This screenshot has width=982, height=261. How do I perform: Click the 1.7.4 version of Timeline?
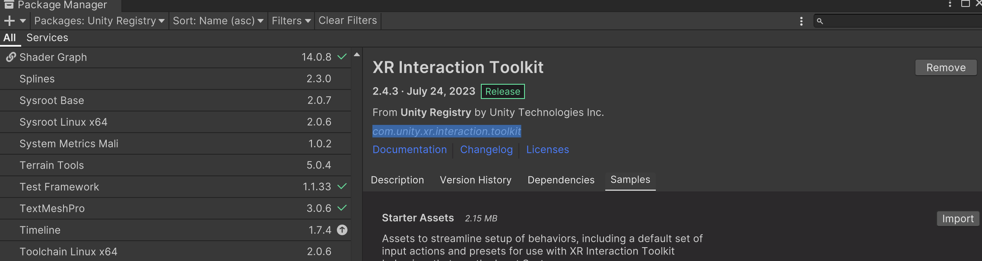320,230
